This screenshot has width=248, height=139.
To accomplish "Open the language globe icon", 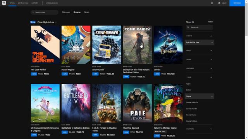I will (212, 3).
